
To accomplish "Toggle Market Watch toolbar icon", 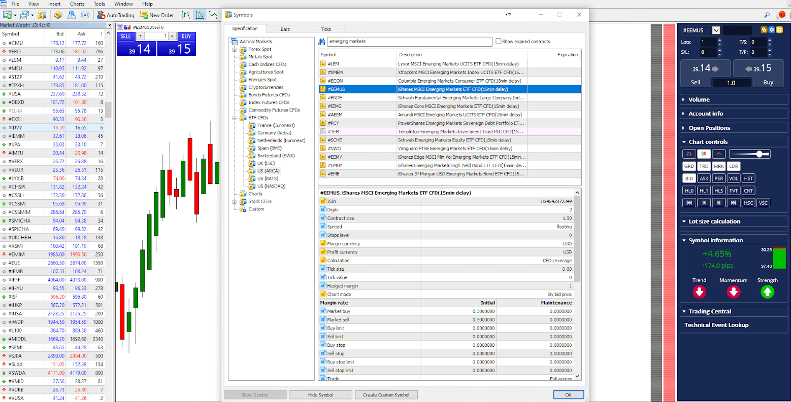I will [42, 15].
